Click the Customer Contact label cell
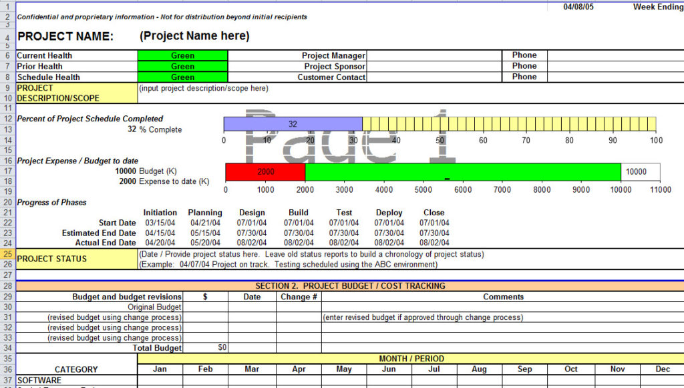Screen dimensions: 684x388 click(337, 77)
